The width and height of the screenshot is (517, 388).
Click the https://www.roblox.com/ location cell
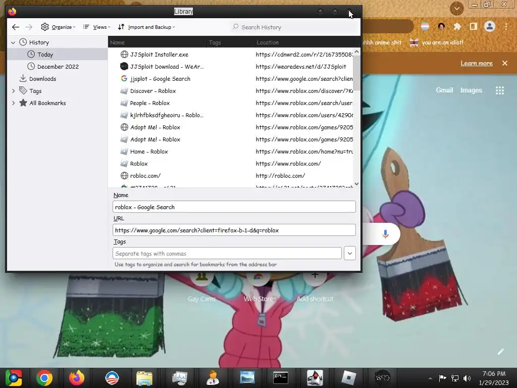click(288, 164)
